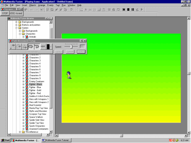Click Help in Path Movement Setup

(x=81, y=52)
